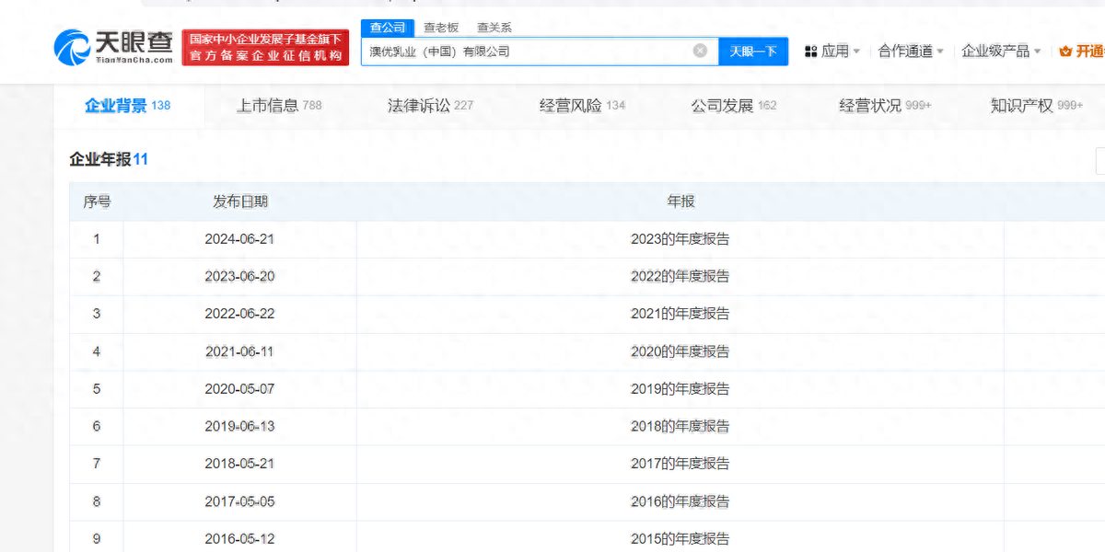
Task: Click the date 2018-05-21
Action: click(239, 464)
